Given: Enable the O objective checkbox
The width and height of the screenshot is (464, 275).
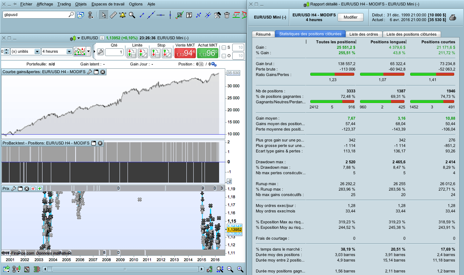Looking at the screenshot, I should 224,56.
